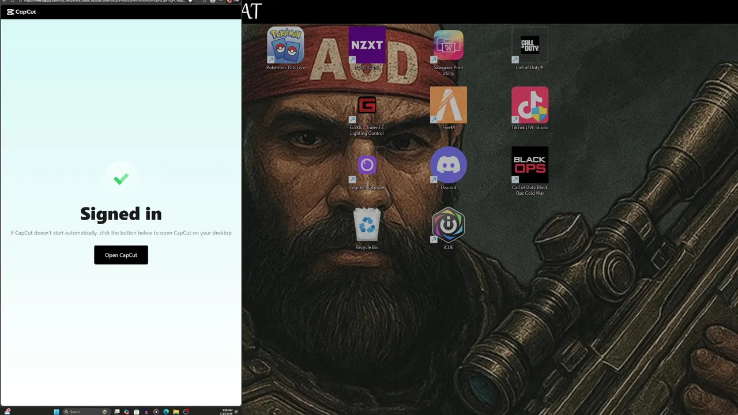Select the Call of Duty desktop shortcut

coord(530,49)
